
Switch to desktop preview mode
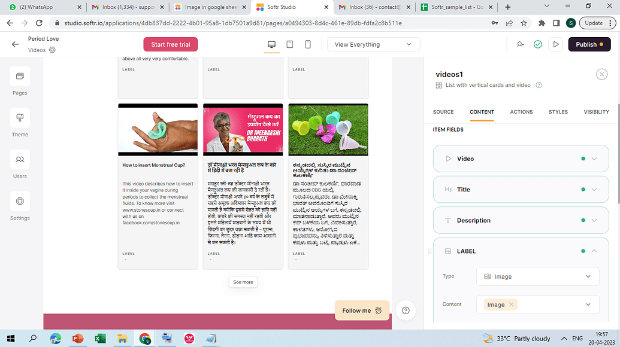click(x=271, y=44)
